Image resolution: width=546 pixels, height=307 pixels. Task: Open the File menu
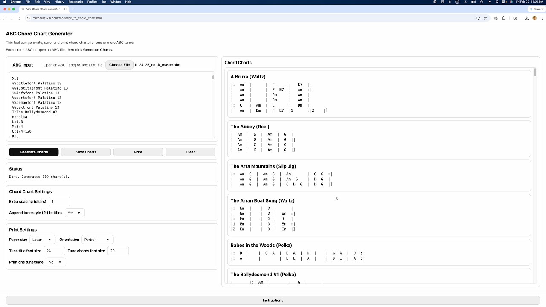[28, 2]
